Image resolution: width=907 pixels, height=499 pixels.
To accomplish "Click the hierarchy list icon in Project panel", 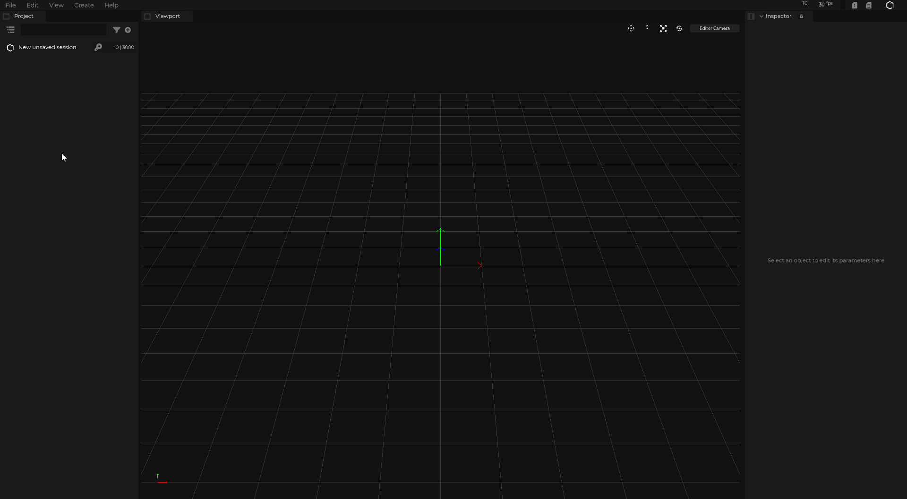I will pos(10,30).
